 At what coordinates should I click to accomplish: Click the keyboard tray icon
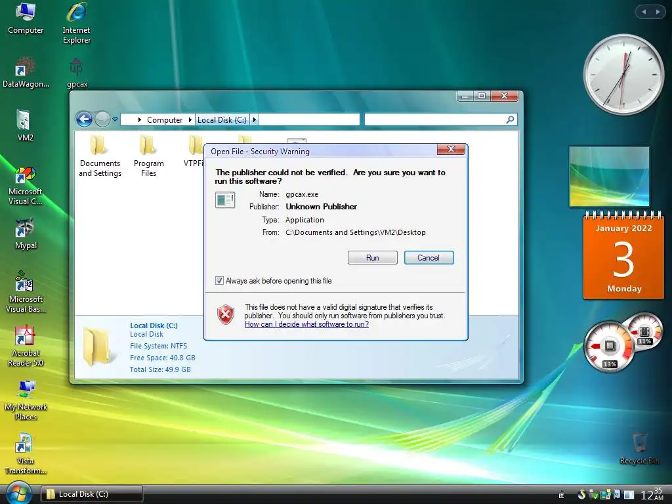[x=561, y=495]
